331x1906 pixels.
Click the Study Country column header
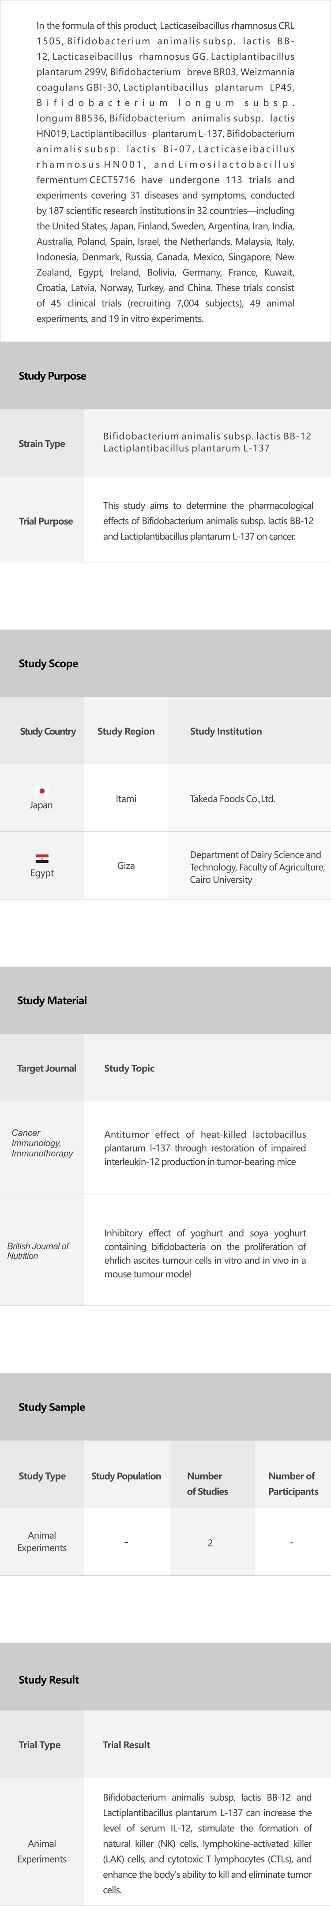pos(48,731)
